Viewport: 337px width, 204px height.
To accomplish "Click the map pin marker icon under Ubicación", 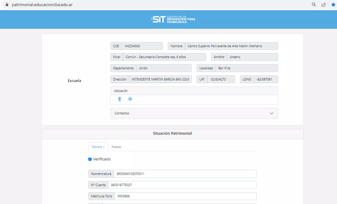I will point(120,99).
